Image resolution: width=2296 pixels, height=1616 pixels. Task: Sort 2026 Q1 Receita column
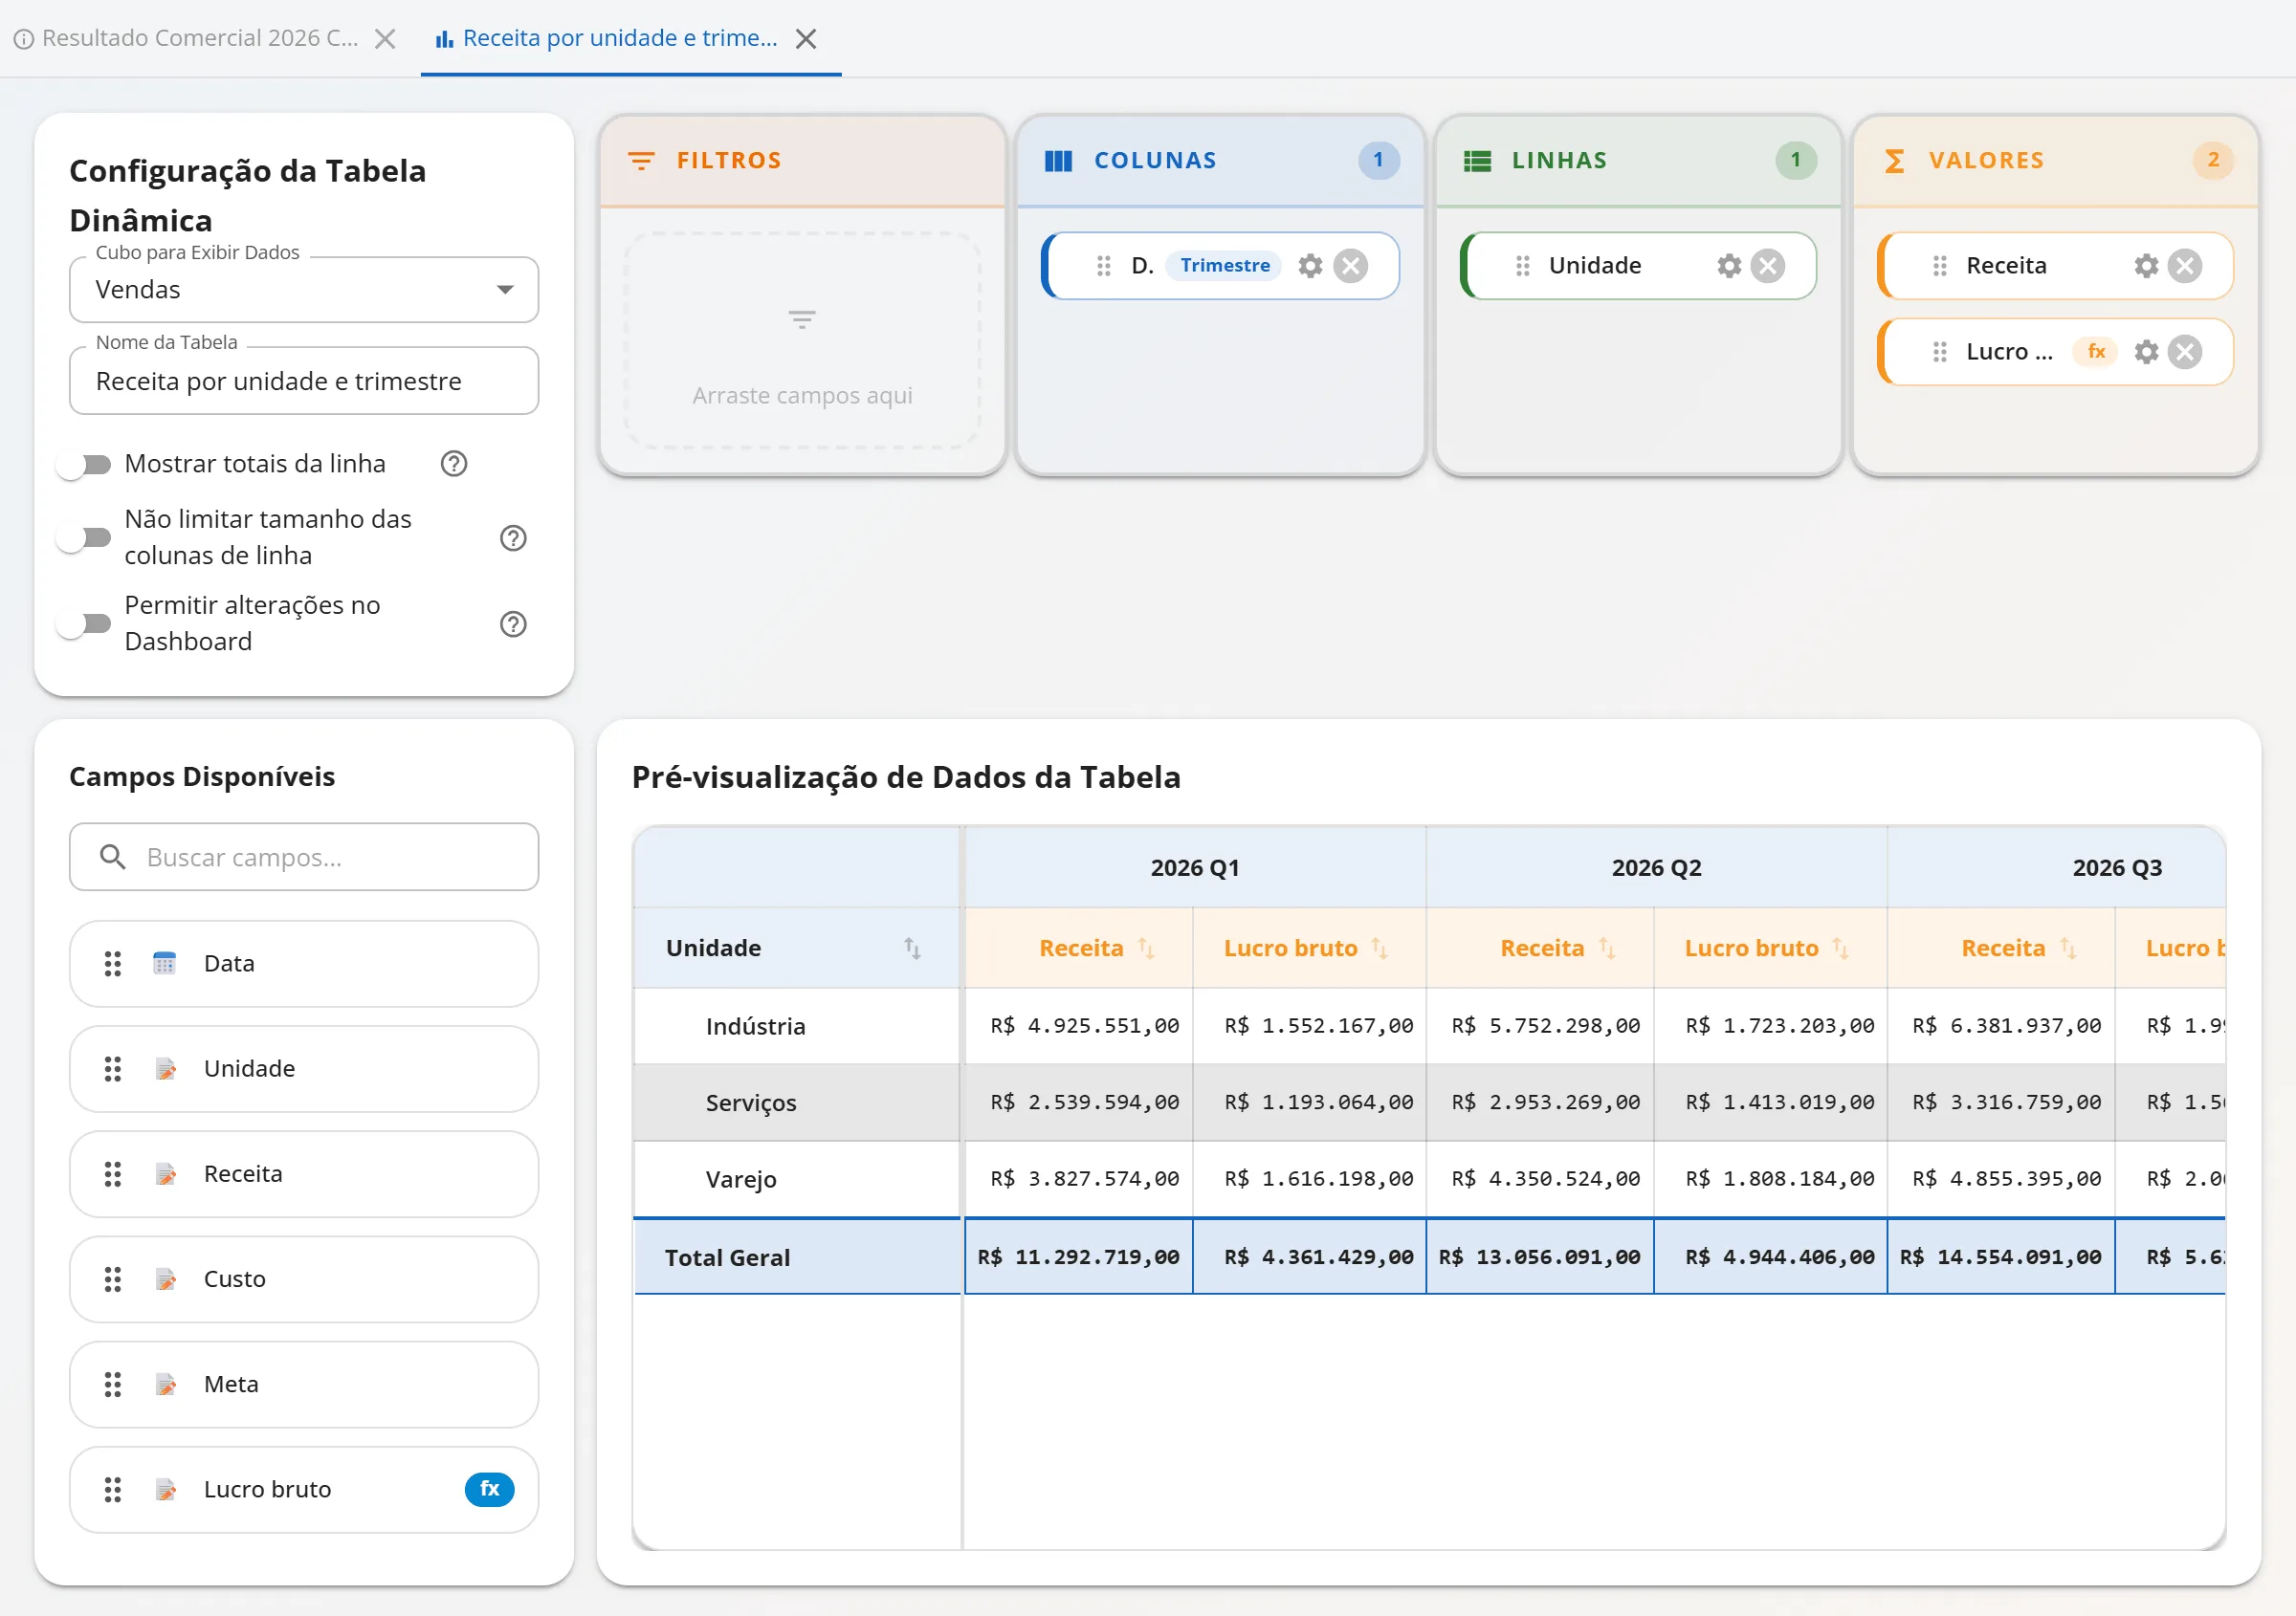coord(1146,948)
